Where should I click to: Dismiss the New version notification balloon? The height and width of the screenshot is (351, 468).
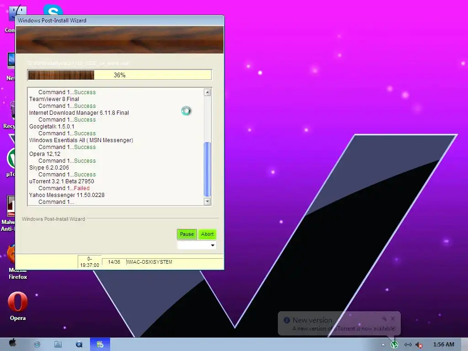coord(393,319)
